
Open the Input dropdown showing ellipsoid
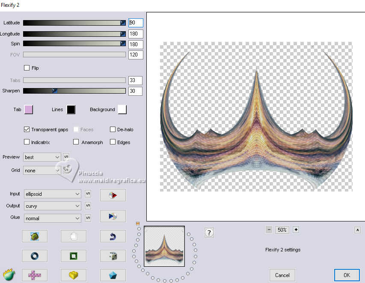pyautogui.click(x=52, y=194)
